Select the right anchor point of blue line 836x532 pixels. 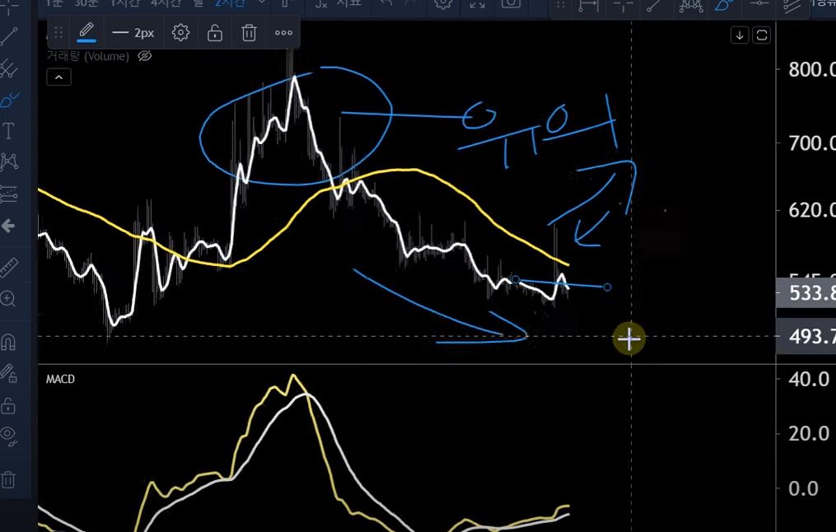(607, 287)
